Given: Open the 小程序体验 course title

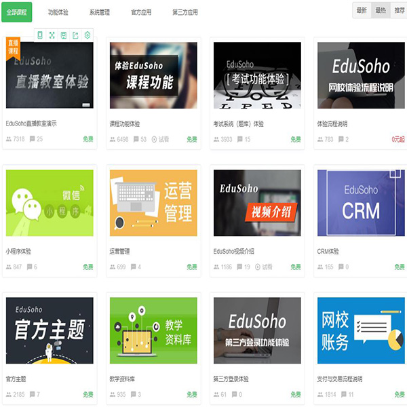Looking at the screenshot, I should 18,251.
